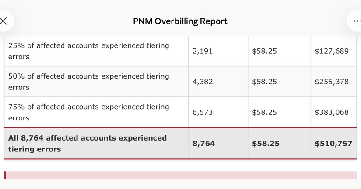Screen dimensions: 361x189
Task: Click the bold 8,764 accounts cell
Action: pyautogui.click(x=203, y=143)
